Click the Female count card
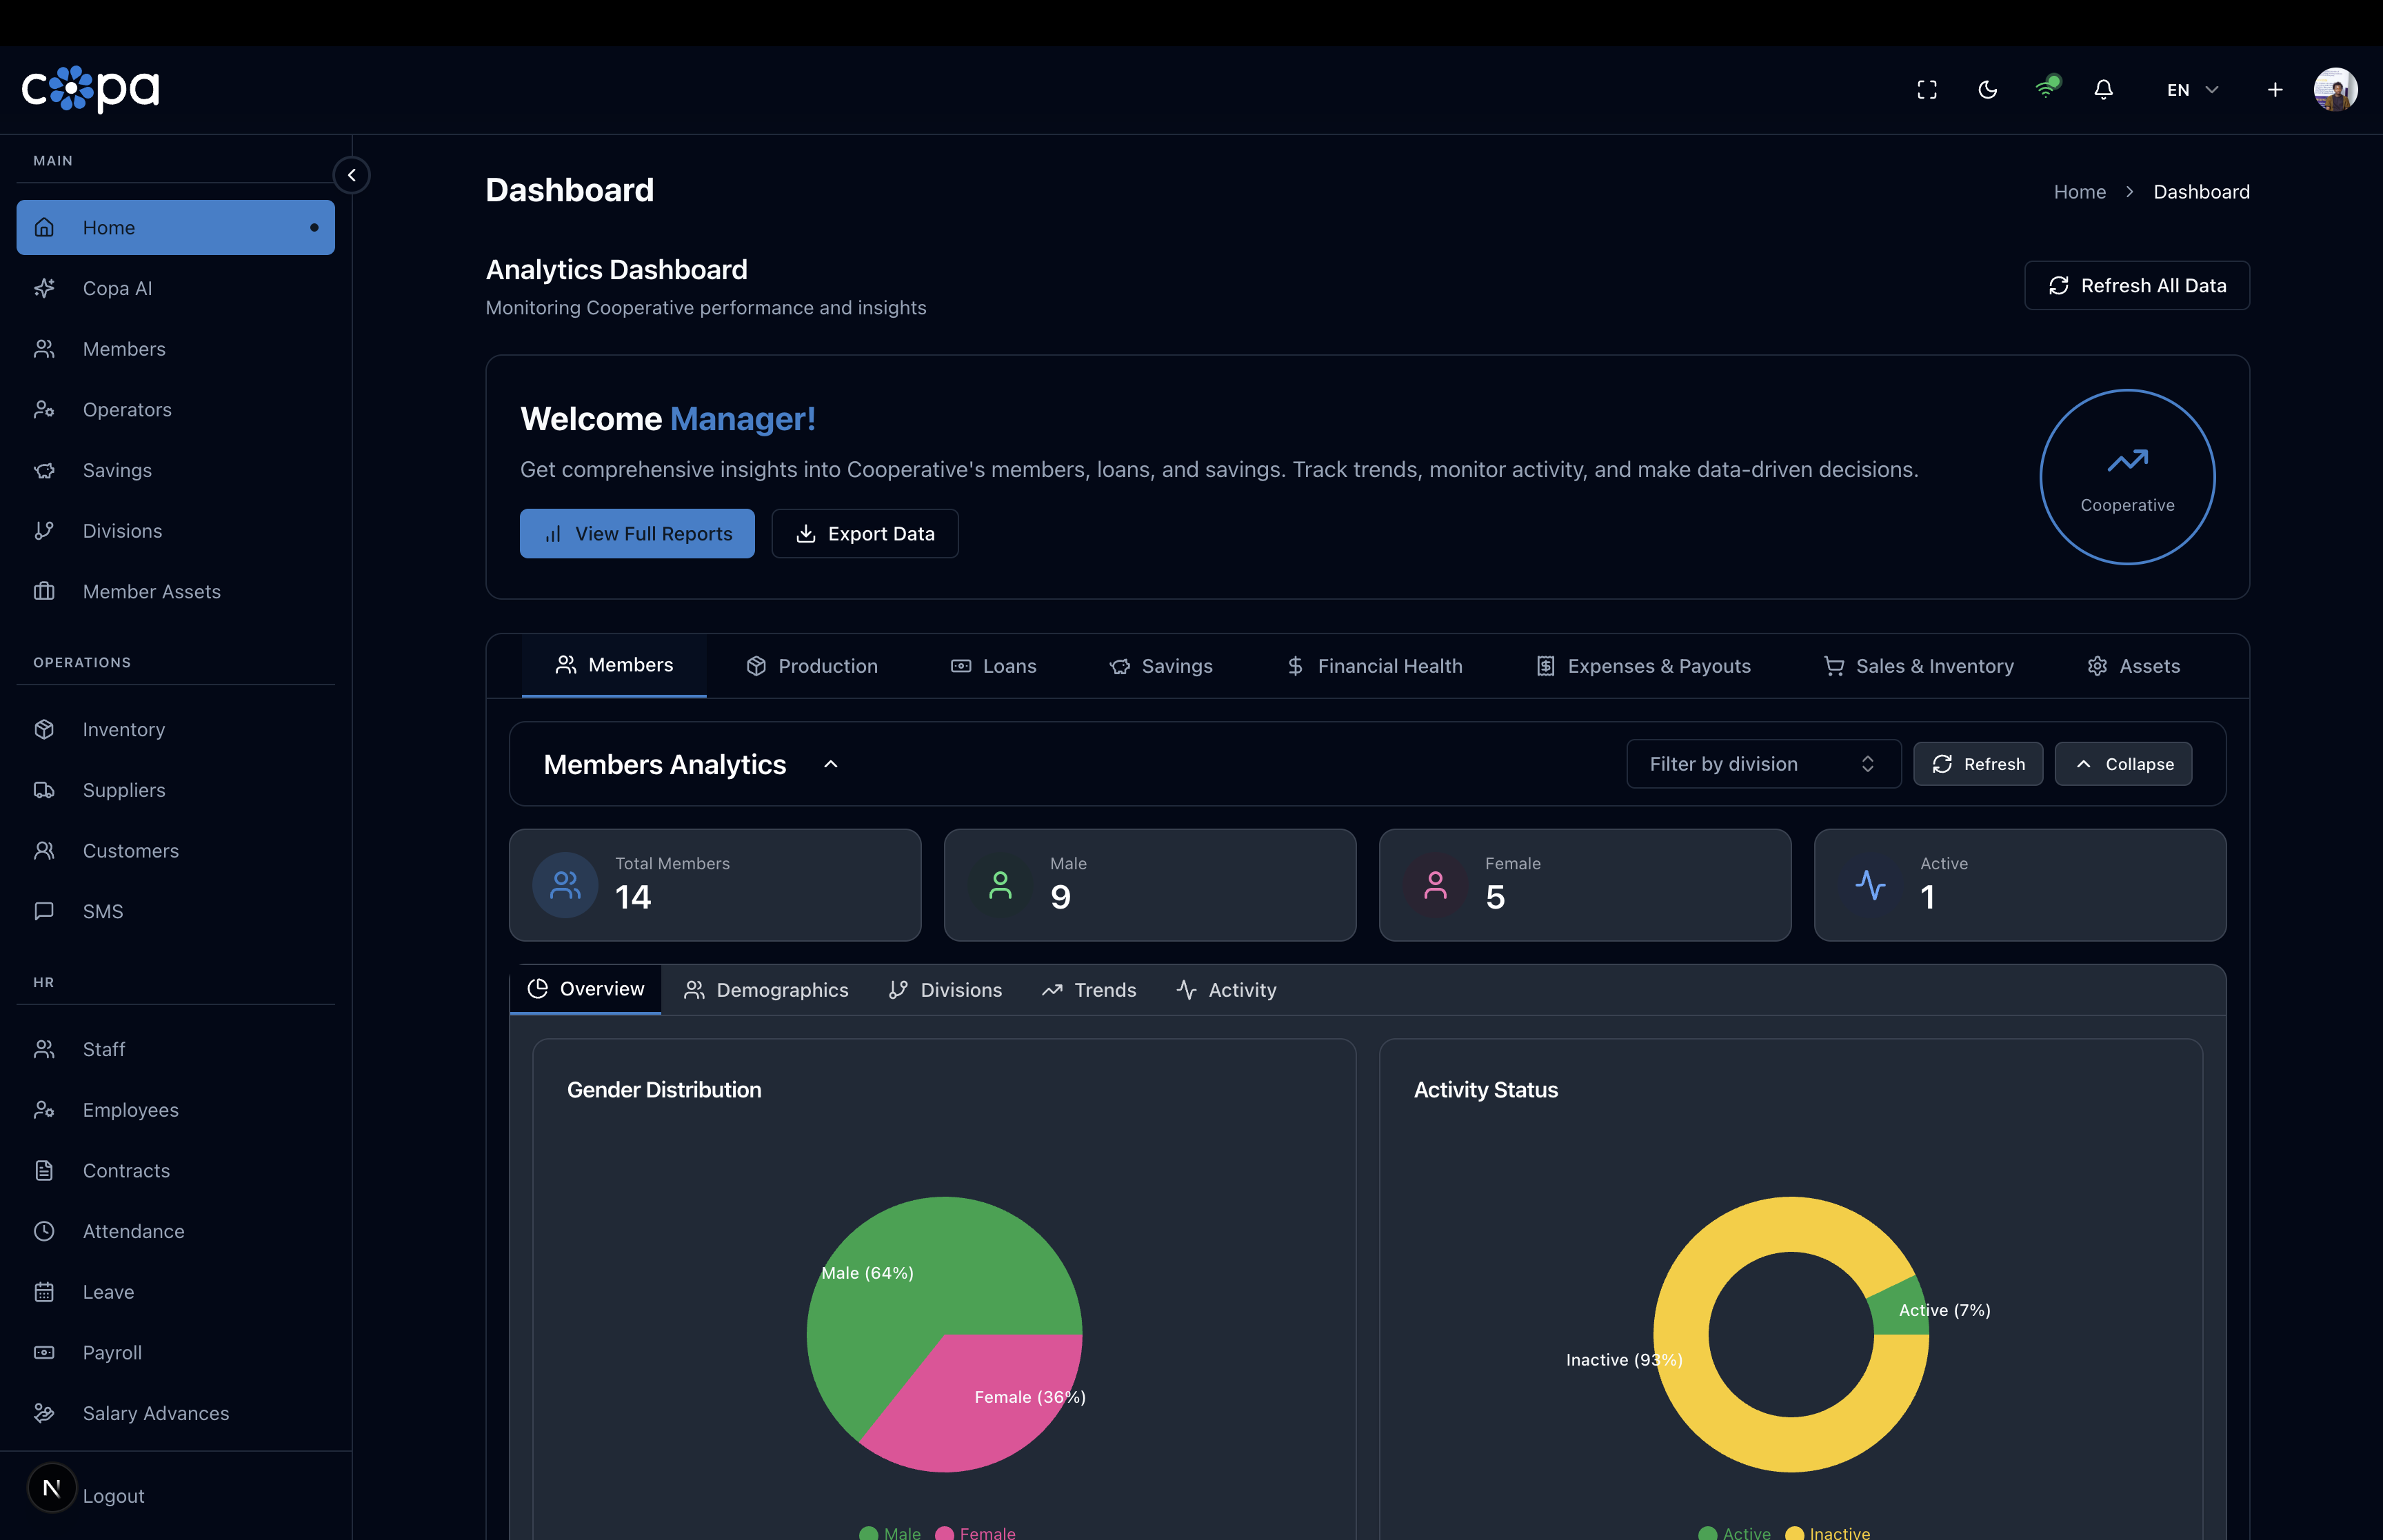Viewport: 2383px width, 1540px height. coord(1585,885)
